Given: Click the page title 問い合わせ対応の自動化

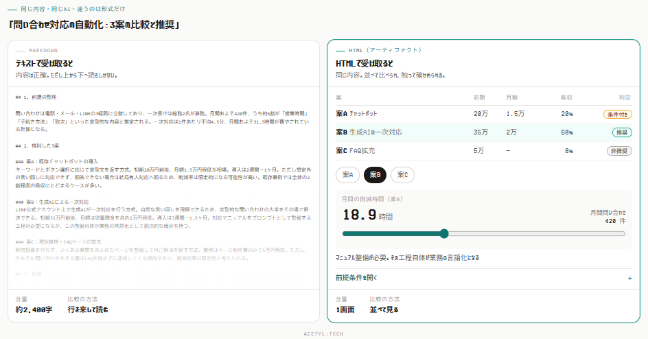Looking at the screenshot, I should point(94,25).
